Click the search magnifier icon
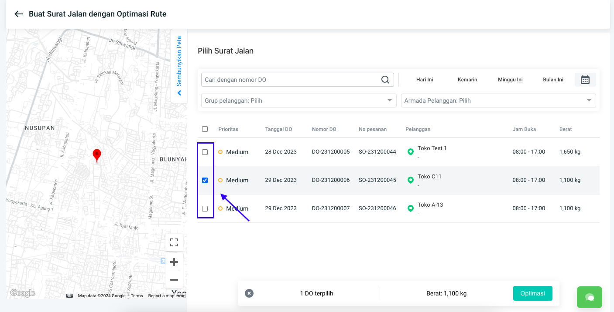This screenshot has width=614, height=312. (385, 80)
